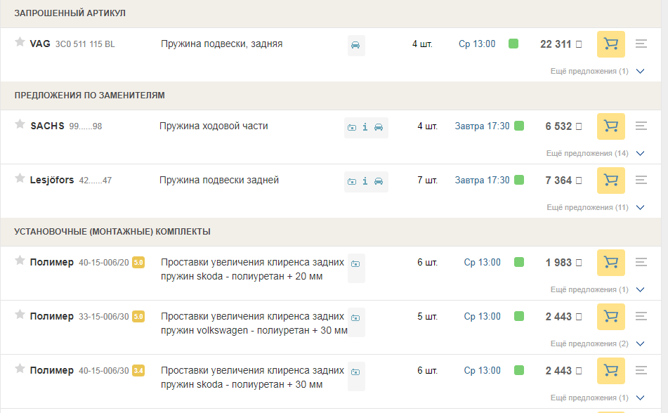Click the green availability indicator for SACHS
The image size is (668, 413).
pyautogui.click(x=519, y=126)
